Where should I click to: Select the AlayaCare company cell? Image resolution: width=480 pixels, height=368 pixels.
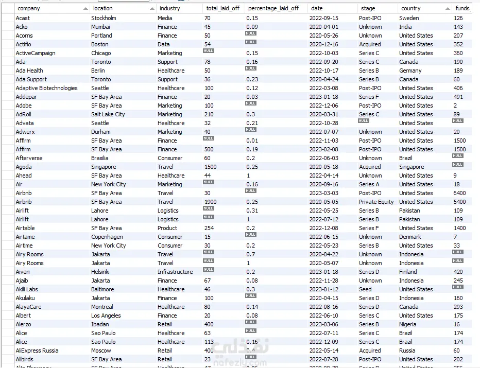(x=52, y=307)
